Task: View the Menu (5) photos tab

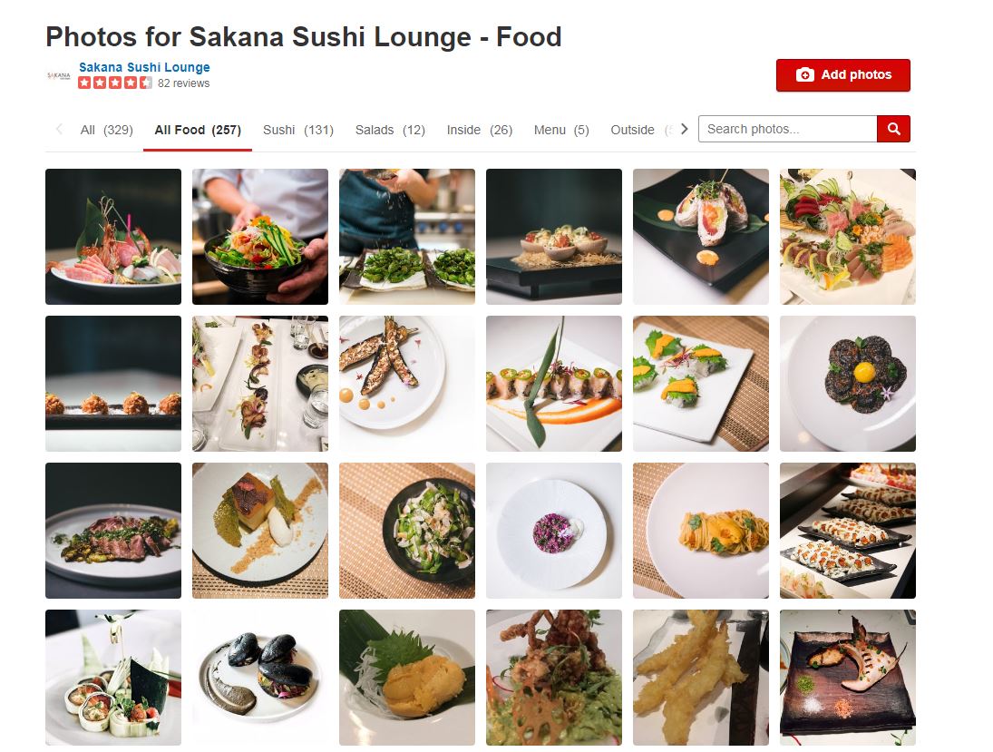Action: tap(561, 130)
